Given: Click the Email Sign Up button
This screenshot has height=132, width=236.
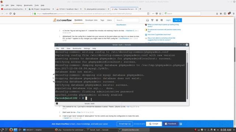Looking at the screenshot, I should pyautogui.click(x=125, y=124).
